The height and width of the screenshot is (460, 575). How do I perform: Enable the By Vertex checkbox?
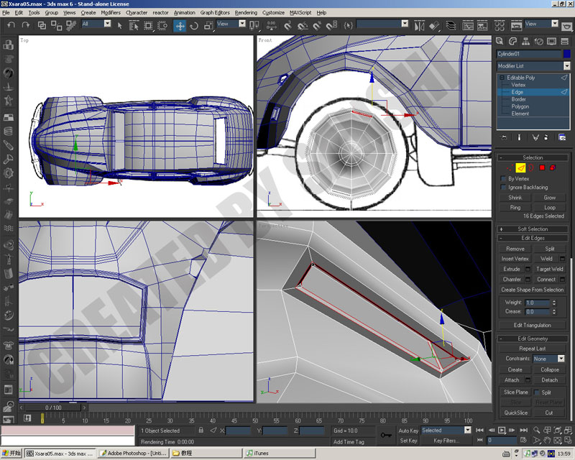(504, 179)
